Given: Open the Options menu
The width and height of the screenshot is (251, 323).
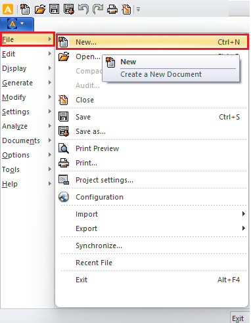Looking at the screenshot, I should coord(27,155).
